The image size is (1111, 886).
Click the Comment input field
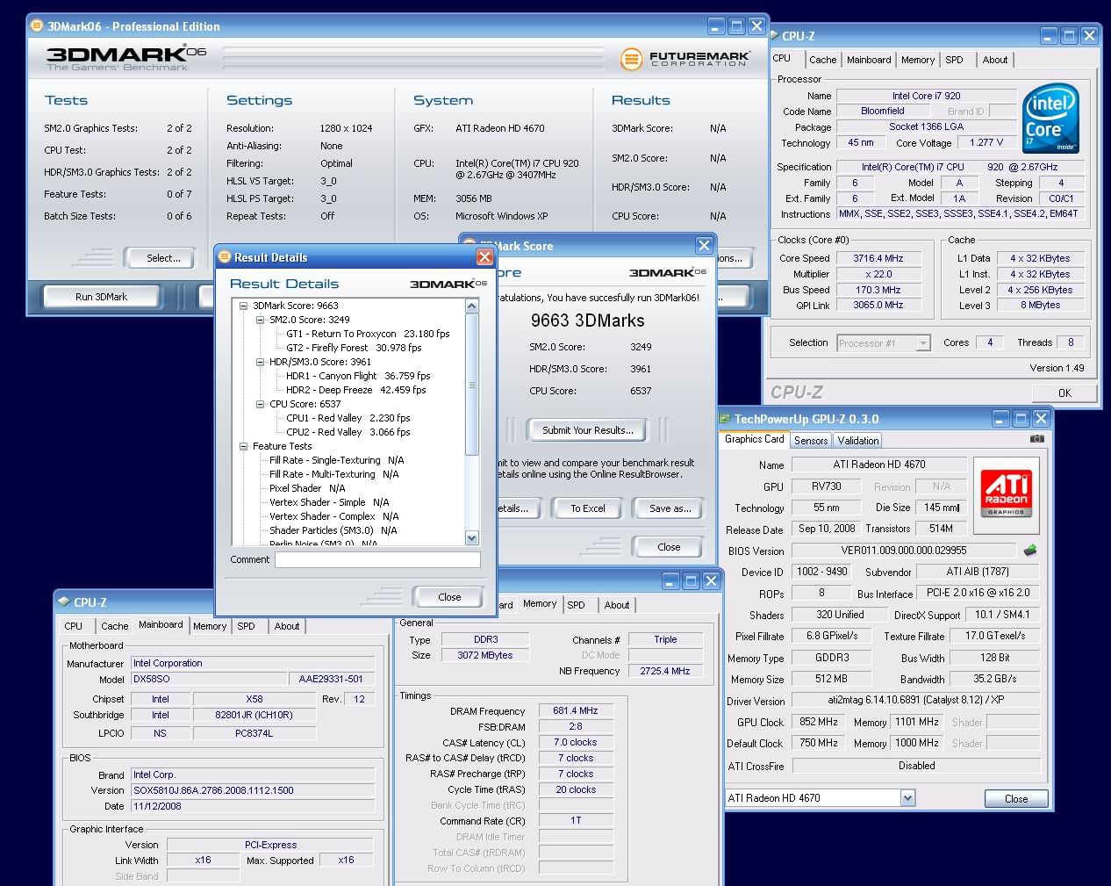pyautogui.click(x=377, y=559)
